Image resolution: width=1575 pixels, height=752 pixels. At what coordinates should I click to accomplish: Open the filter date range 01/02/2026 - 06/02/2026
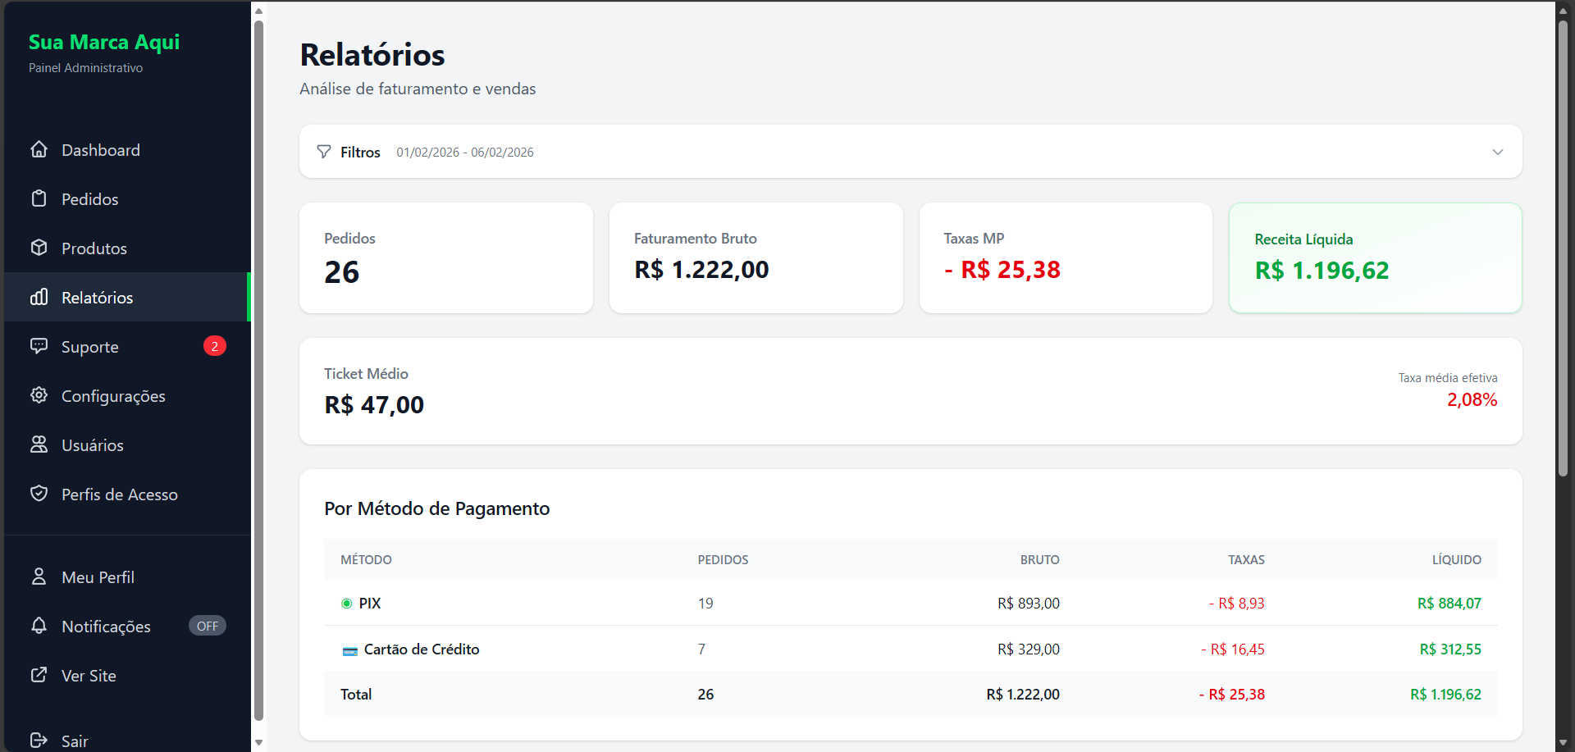(x=464, y=153)
